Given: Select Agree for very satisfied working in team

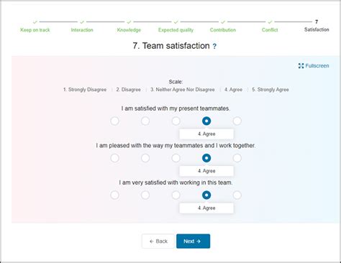Looking at the screenshot, I should tap(206, 195).
